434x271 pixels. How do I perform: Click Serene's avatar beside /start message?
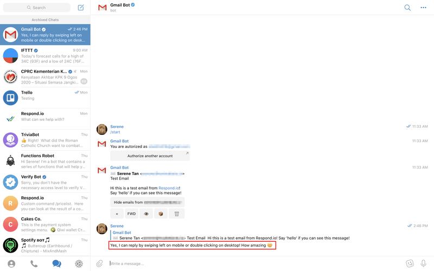click(x=102, y=130)
